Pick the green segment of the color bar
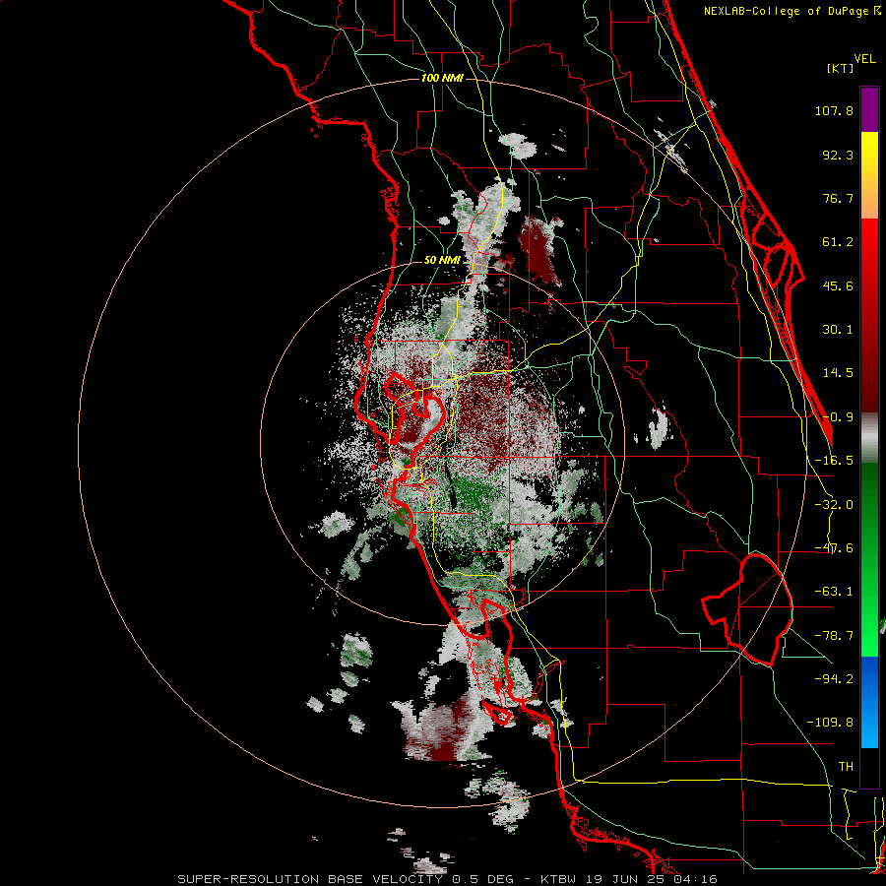 (869, 559)
